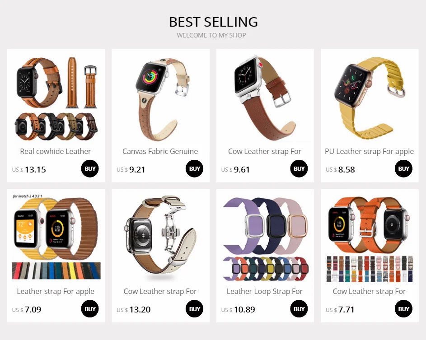Open the orange Cow Leather strap image

(370, 238)
